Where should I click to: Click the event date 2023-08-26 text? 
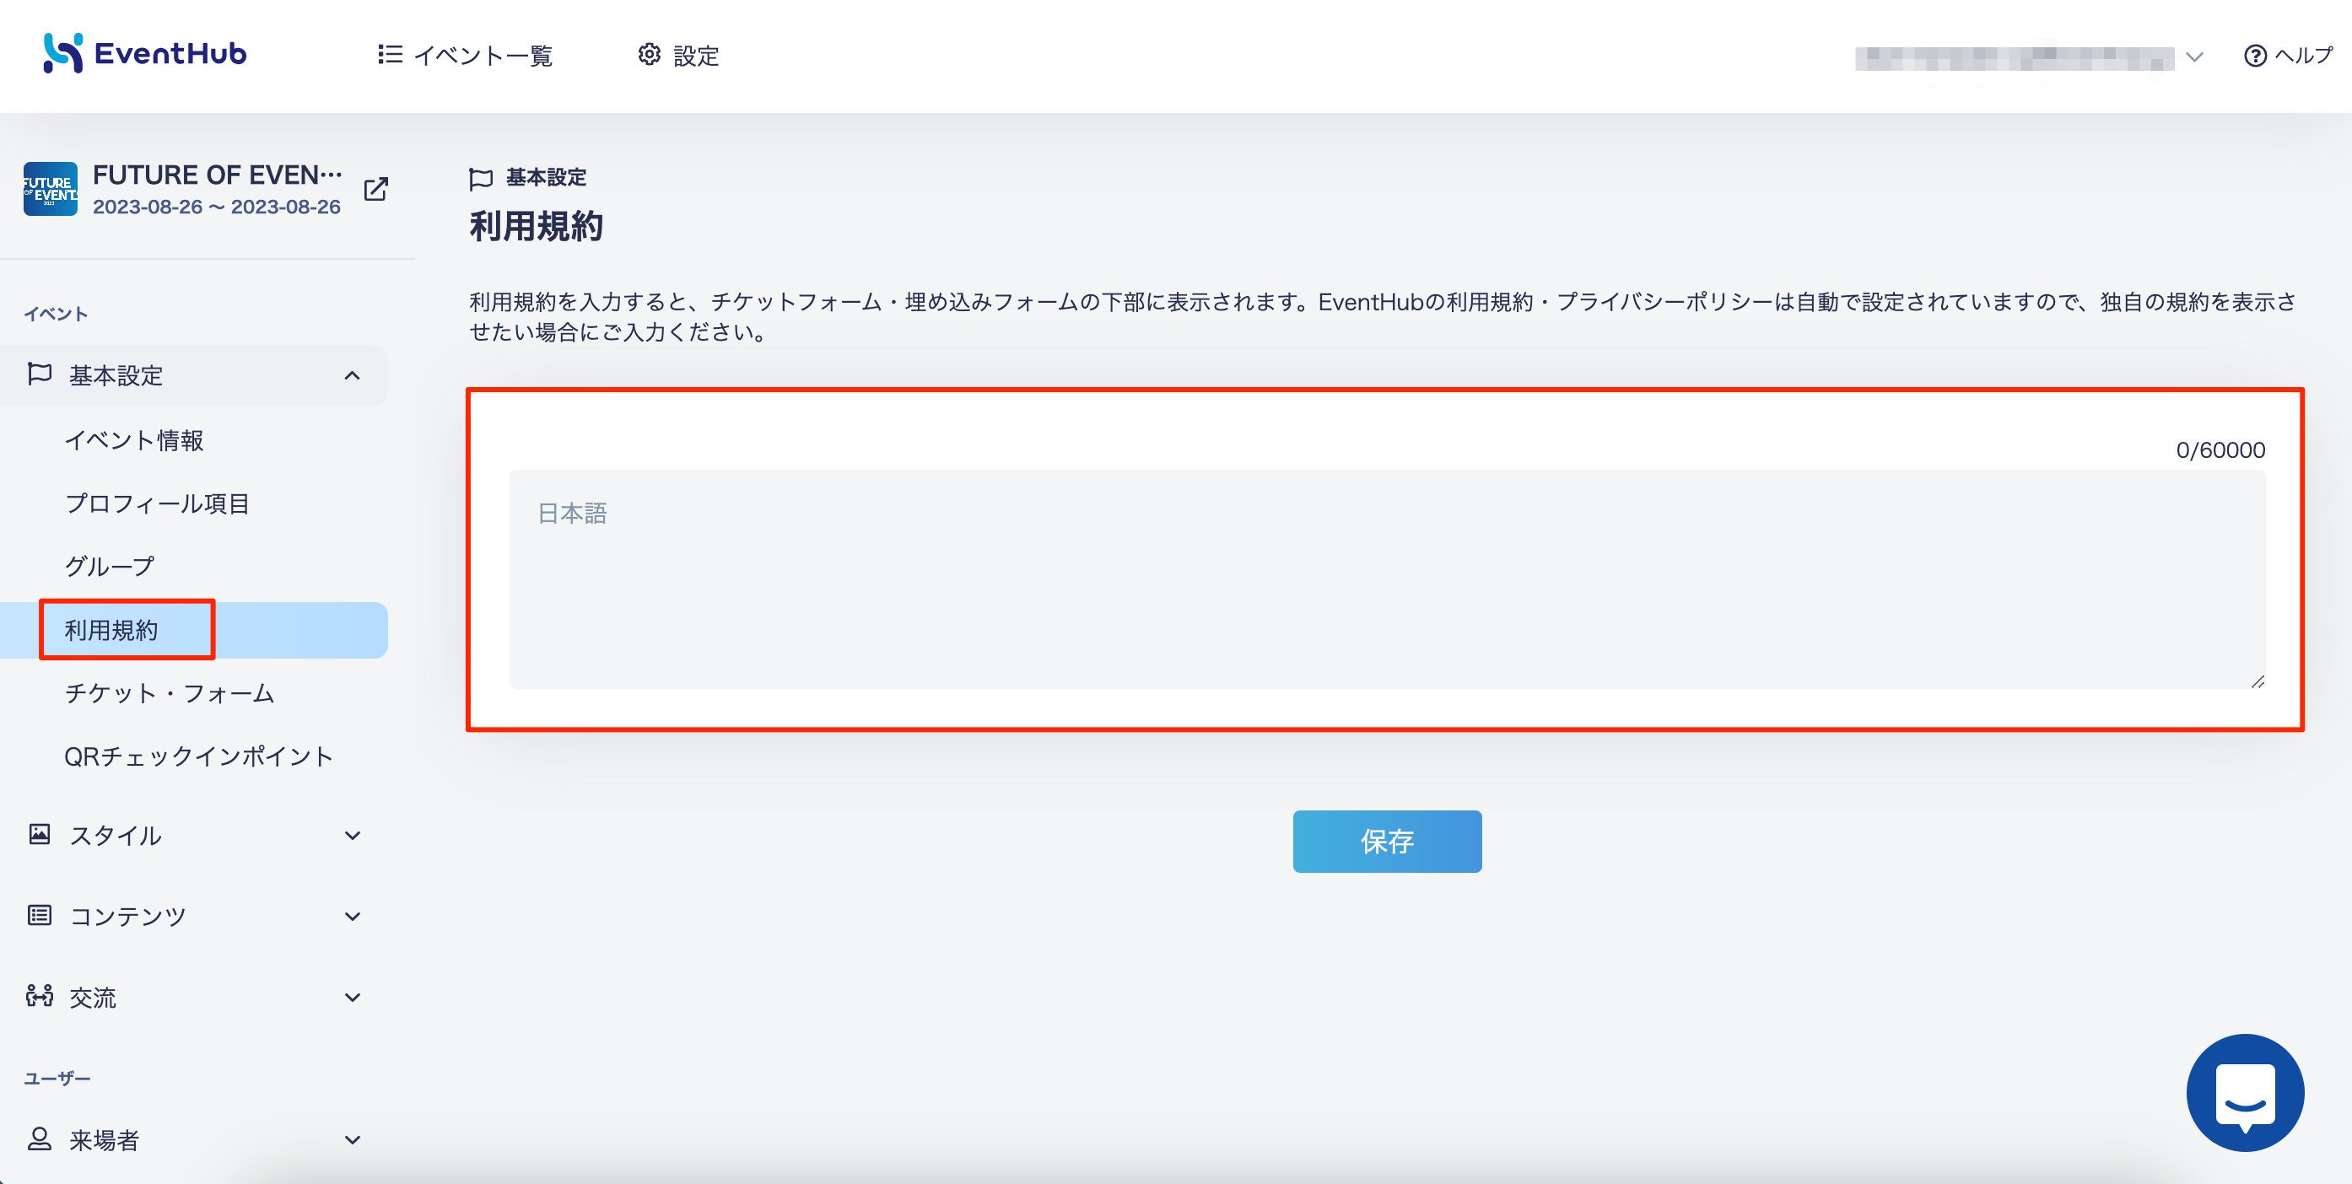(x=217, y=207)
